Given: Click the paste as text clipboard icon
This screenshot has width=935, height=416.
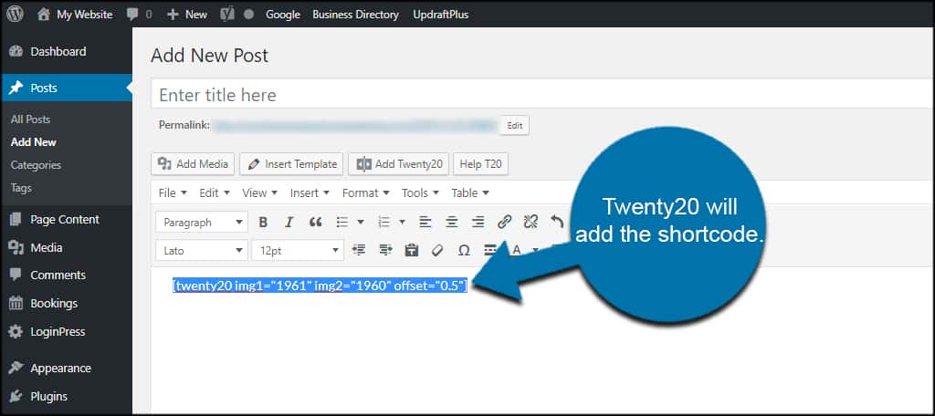Looking at the screenshot, I should [x=411, y=250].
